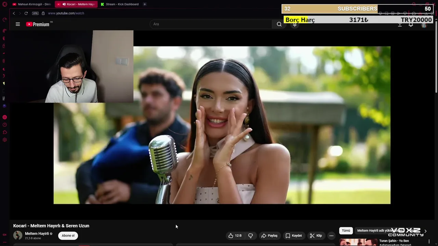Show more filter chips with right chevron
The image size is (438, 246).
(x=425, y=231)
